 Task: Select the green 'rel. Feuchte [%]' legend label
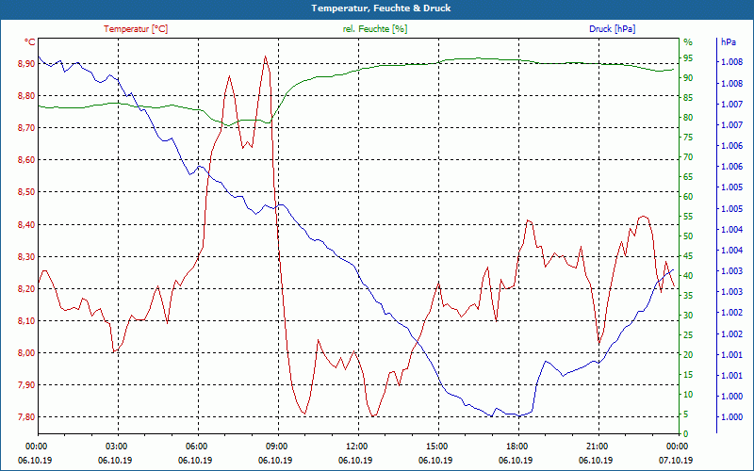click(375, 29)
